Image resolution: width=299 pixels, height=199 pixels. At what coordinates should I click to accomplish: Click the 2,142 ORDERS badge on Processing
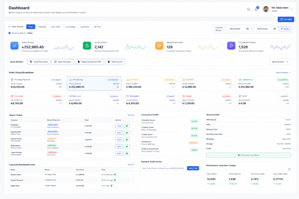pyautogui.click(x=113, y=80)
